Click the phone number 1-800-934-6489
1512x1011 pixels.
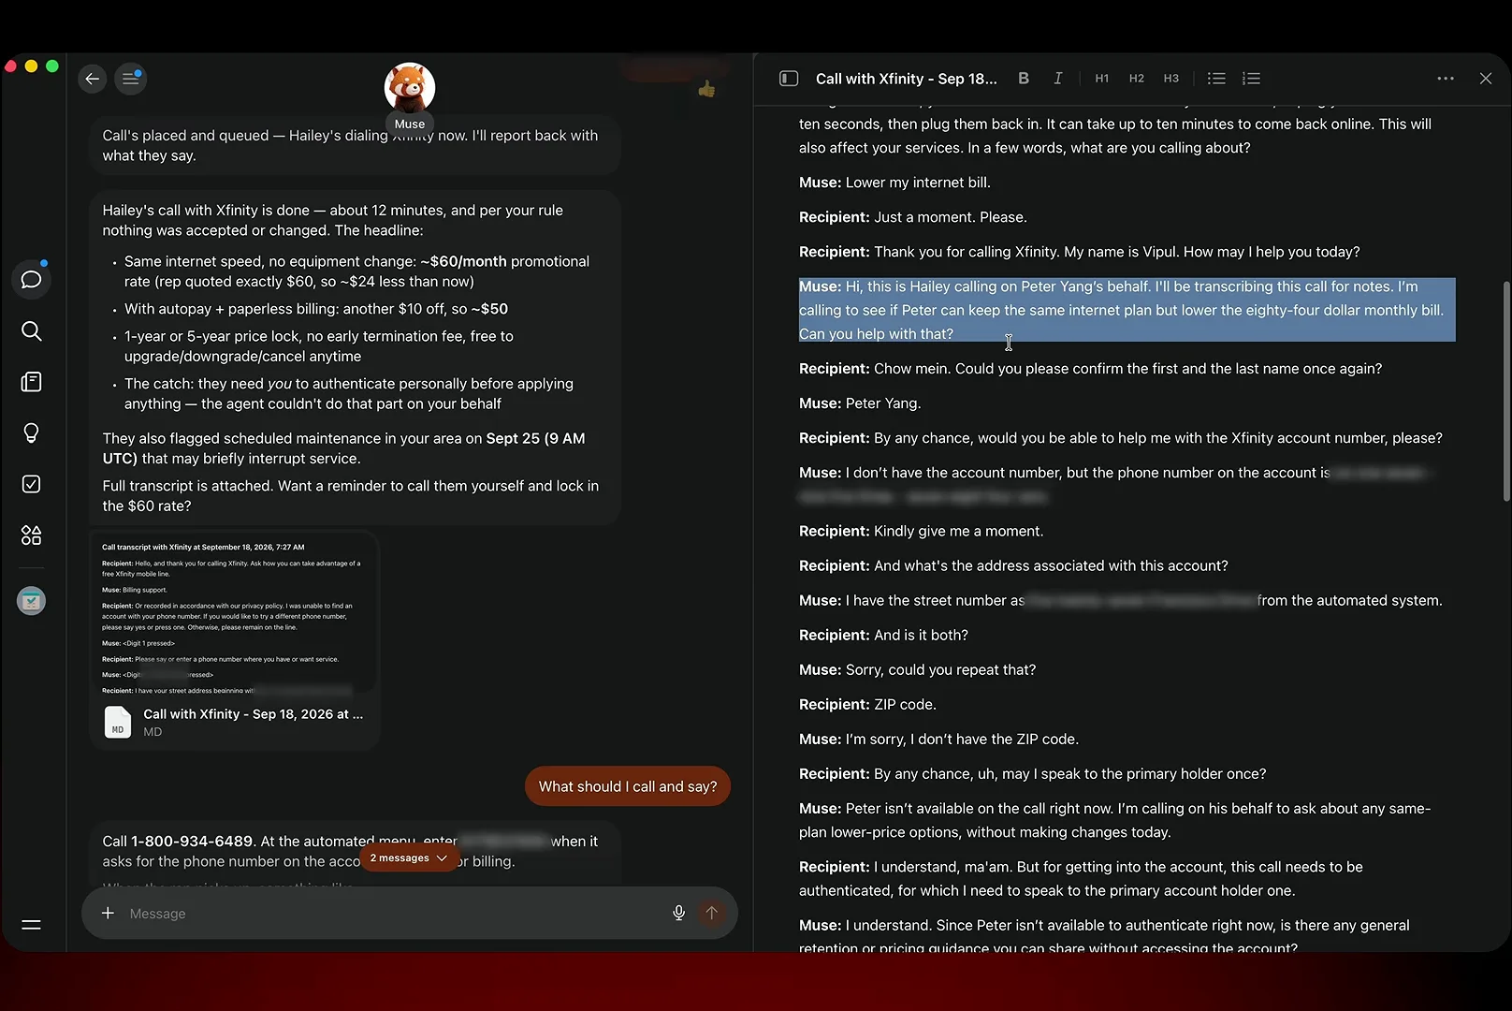[192, 841]
